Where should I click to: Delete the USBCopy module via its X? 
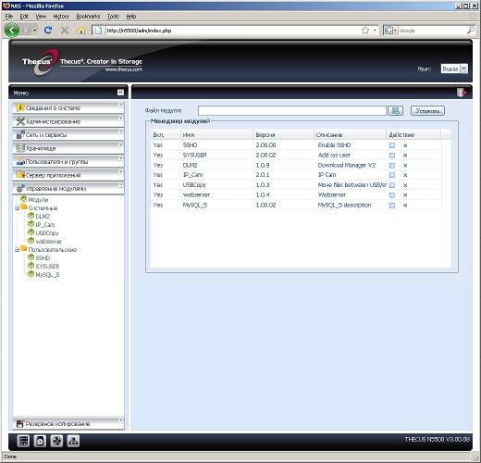pos(405,185)
